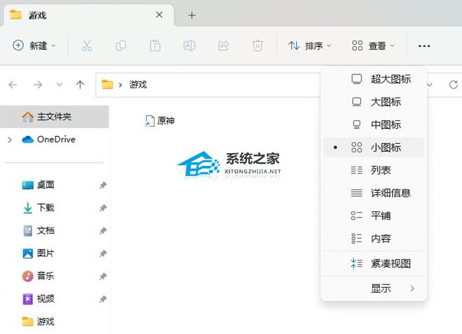Viewport: 462px width, 334px height.
Task: Select 小图标 view option
Action: (385, 147)
